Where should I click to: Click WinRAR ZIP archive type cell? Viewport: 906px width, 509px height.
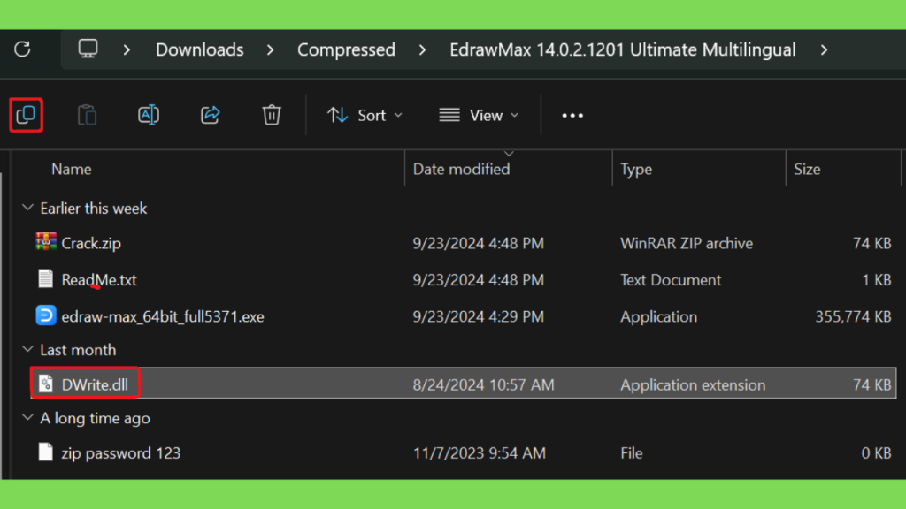(687, 243)
